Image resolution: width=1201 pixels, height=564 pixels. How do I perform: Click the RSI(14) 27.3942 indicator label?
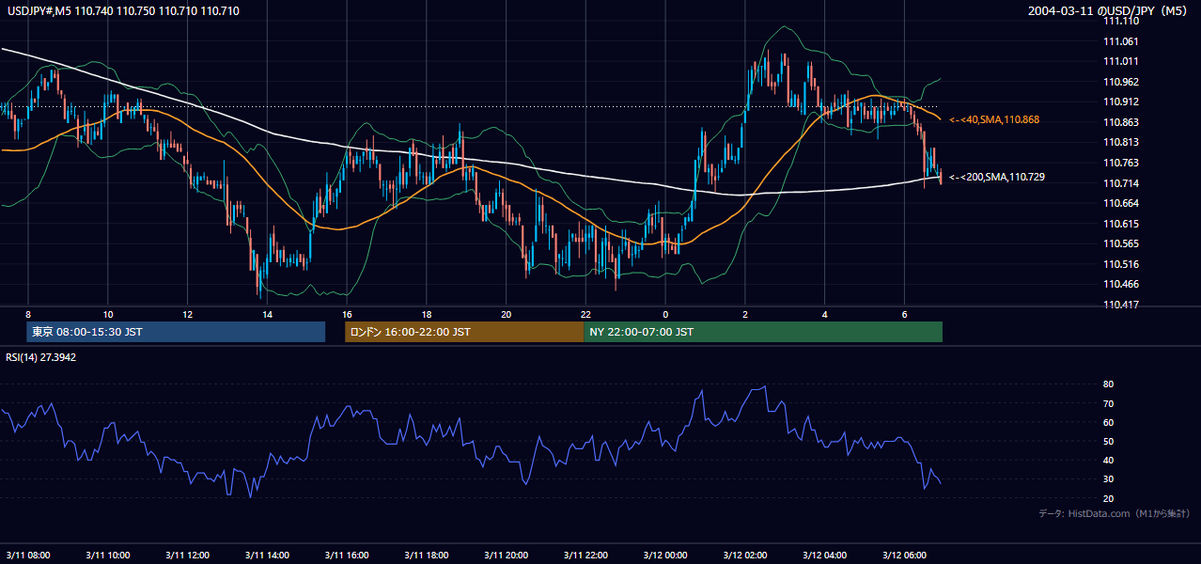click(x=40, y=357)
